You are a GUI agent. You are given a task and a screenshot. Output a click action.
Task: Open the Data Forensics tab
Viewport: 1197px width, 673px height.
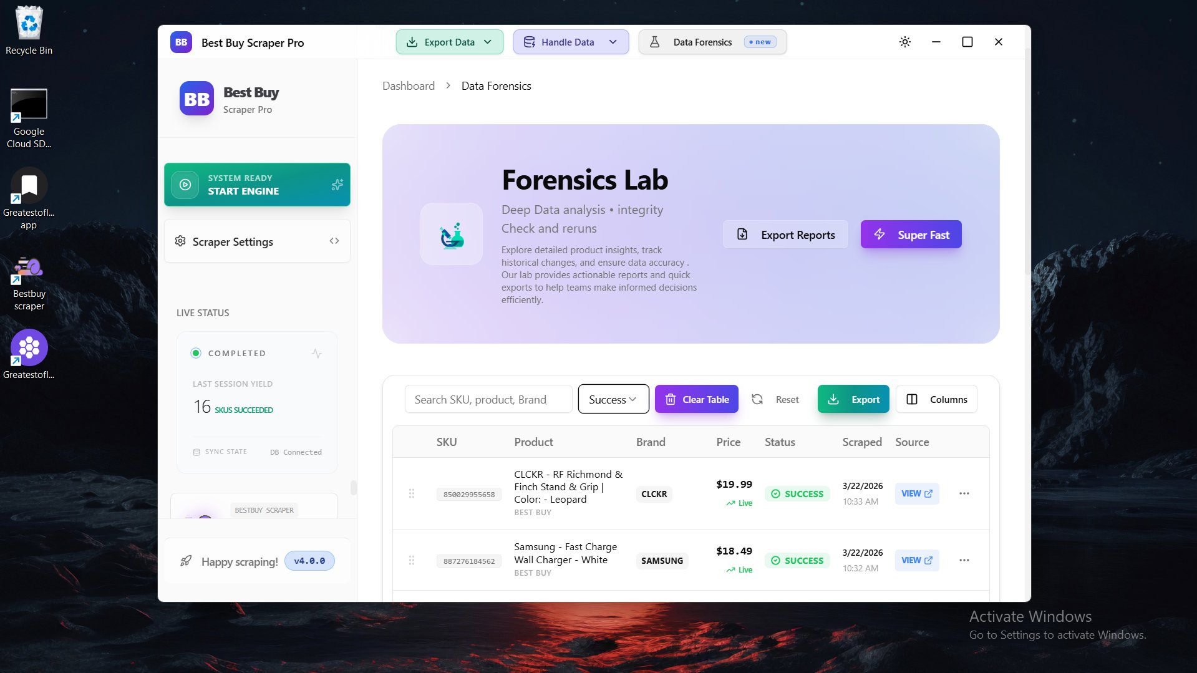[712, 42]
